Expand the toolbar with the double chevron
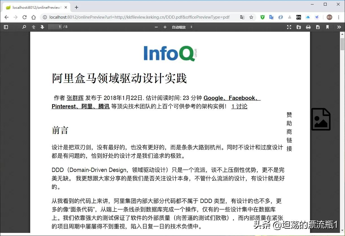The image size is (345, 236). [339, 27]
